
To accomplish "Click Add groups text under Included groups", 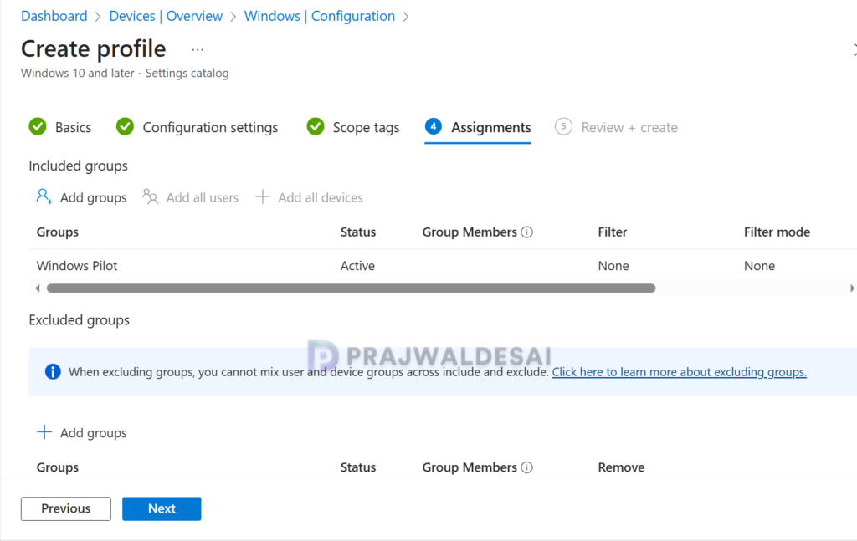I will (94, 197).
